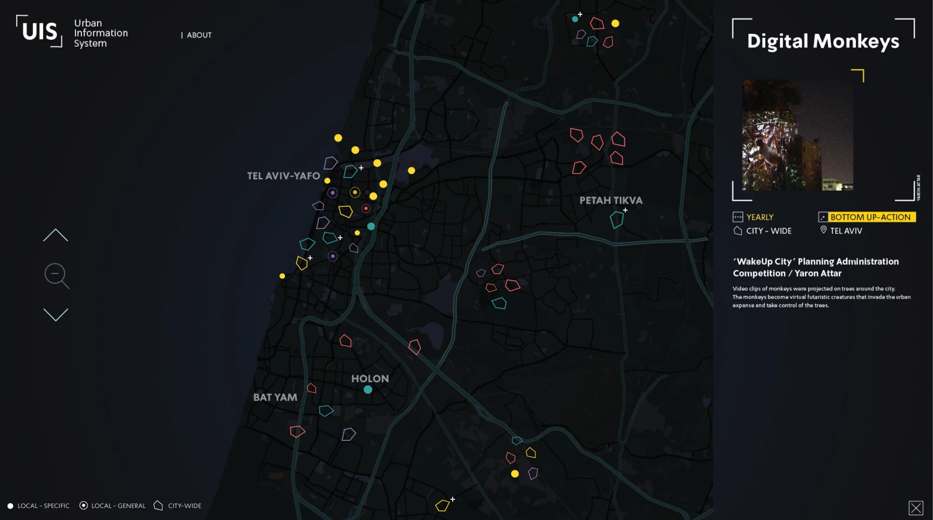
Task: Click the PETAH TIKVA city label
Action: click(x=611, y=200)
